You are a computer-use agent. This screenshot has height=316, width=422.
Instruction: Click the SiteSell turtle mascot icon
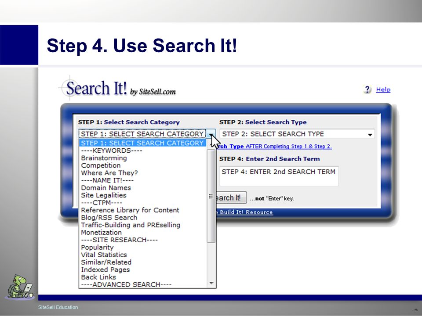[x=20, y=287]
